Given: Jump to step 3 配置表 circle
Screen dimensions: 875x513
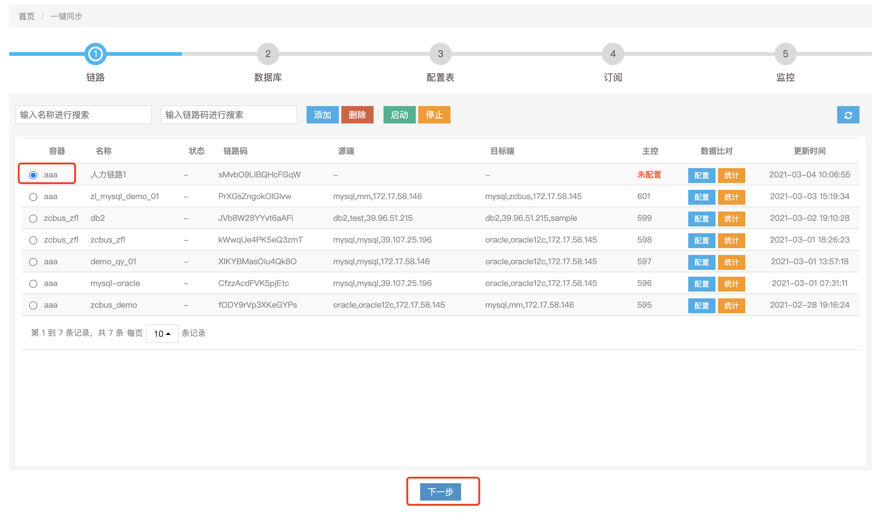Looking at the screenshot, I should coord(440,54).
